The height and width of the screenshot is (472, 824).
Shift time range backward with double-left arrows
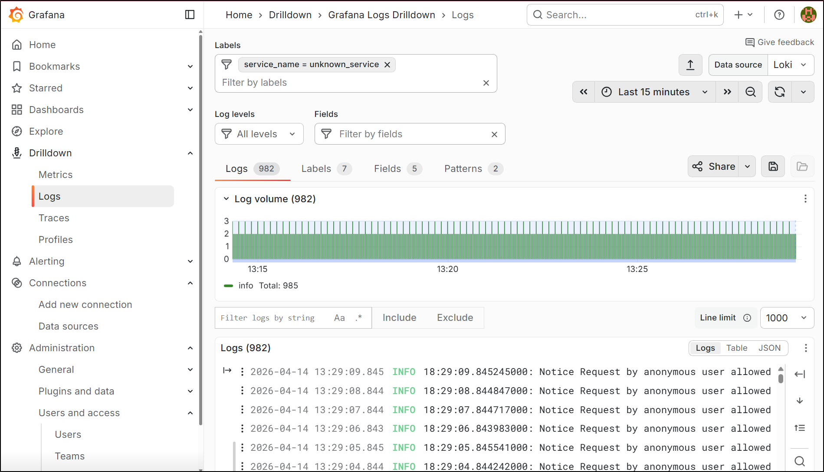(x=584, y=92)
